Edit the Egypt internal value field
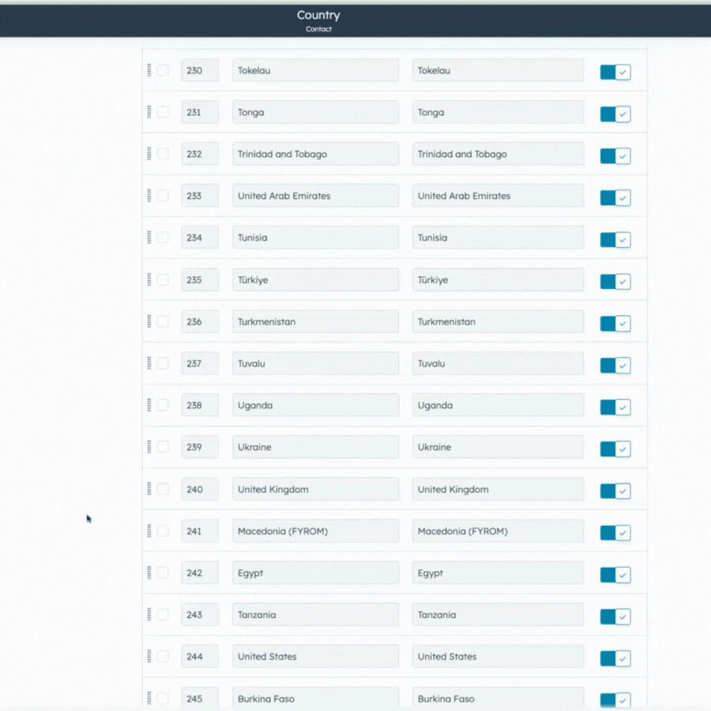 (x=498, y=573)
